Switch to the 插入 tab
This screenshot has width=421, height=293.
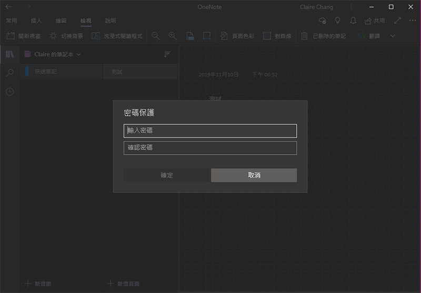click(36, 21)
